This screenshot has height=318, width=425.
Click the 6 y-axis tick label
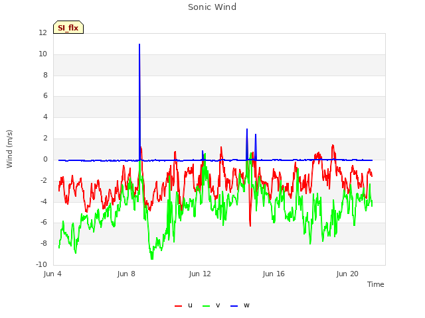click(45, 95)
